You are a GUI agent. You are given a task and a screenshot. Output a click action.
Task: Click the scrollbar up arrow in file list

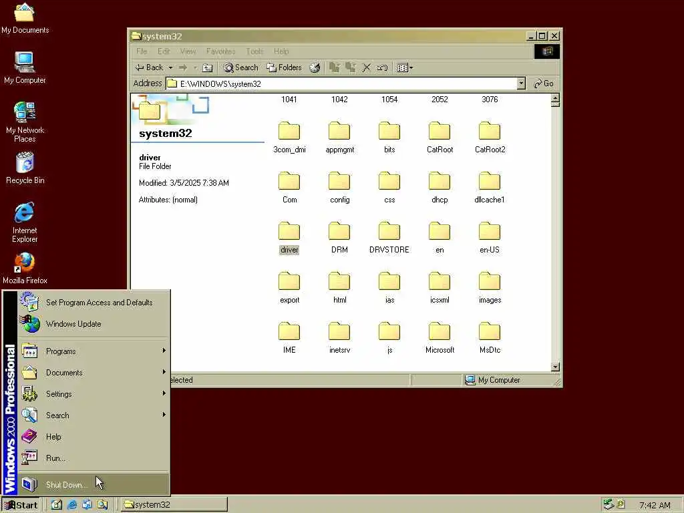pyautogui.click(x=555, y=98)
